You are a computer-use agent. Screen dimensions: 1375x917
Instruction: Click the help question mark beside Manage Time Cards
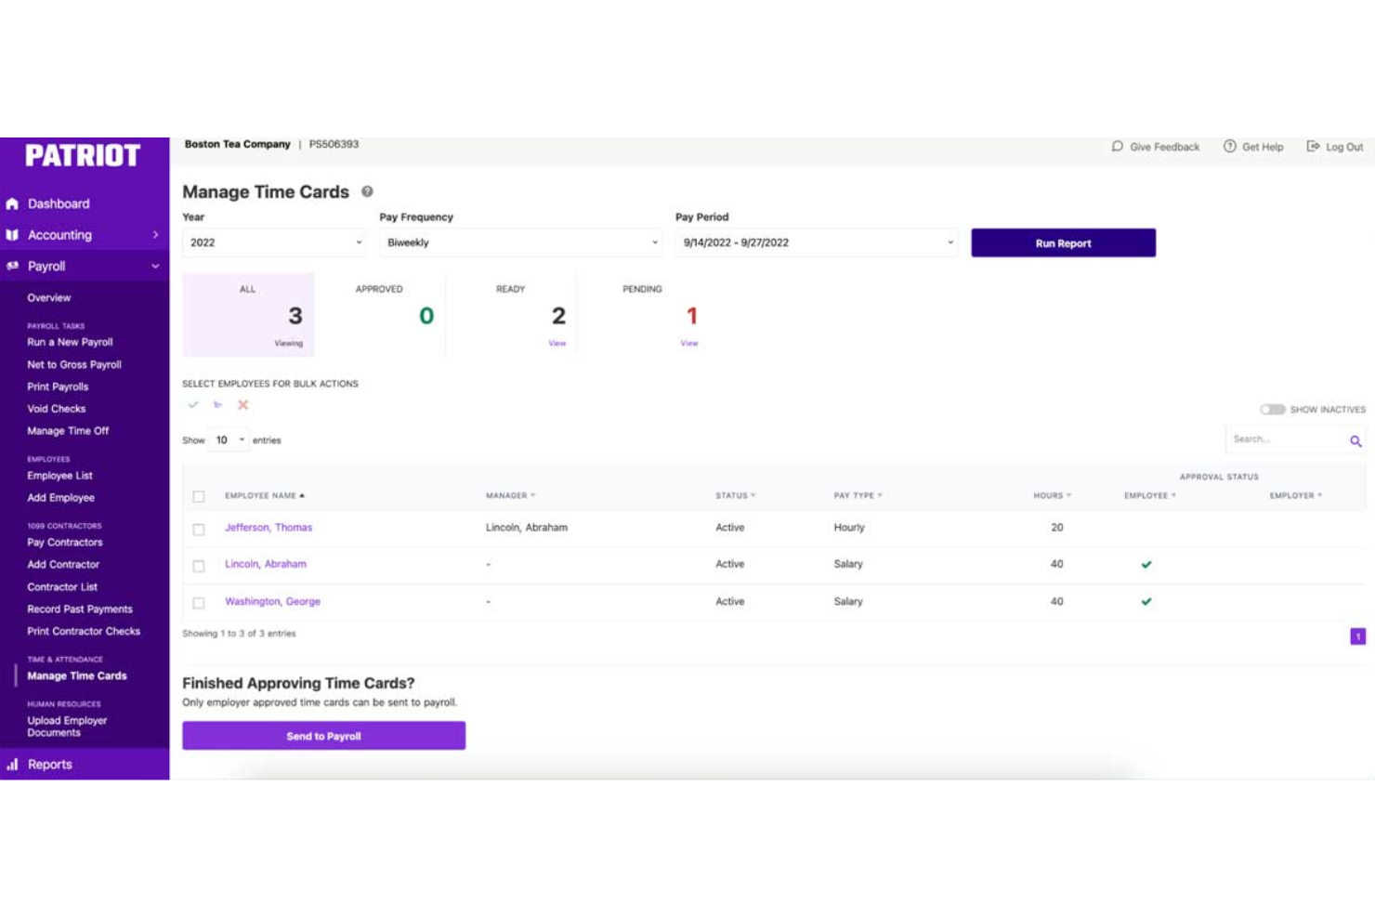[x=367, y=191]
